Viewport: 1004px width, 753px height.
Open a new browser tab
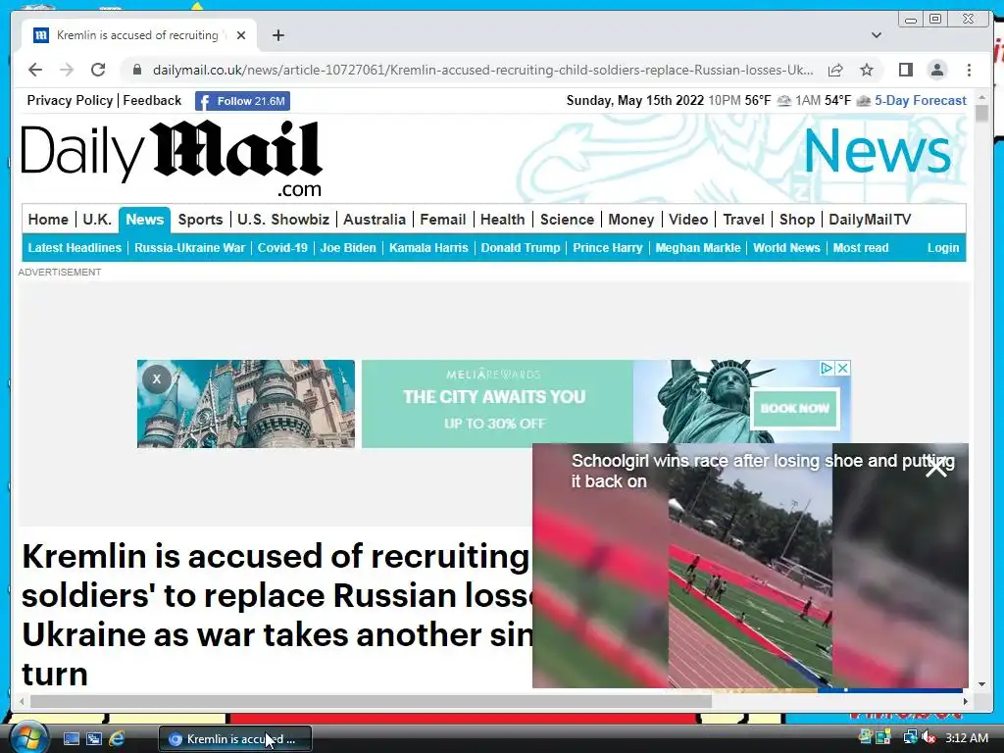tap(277, 35)
